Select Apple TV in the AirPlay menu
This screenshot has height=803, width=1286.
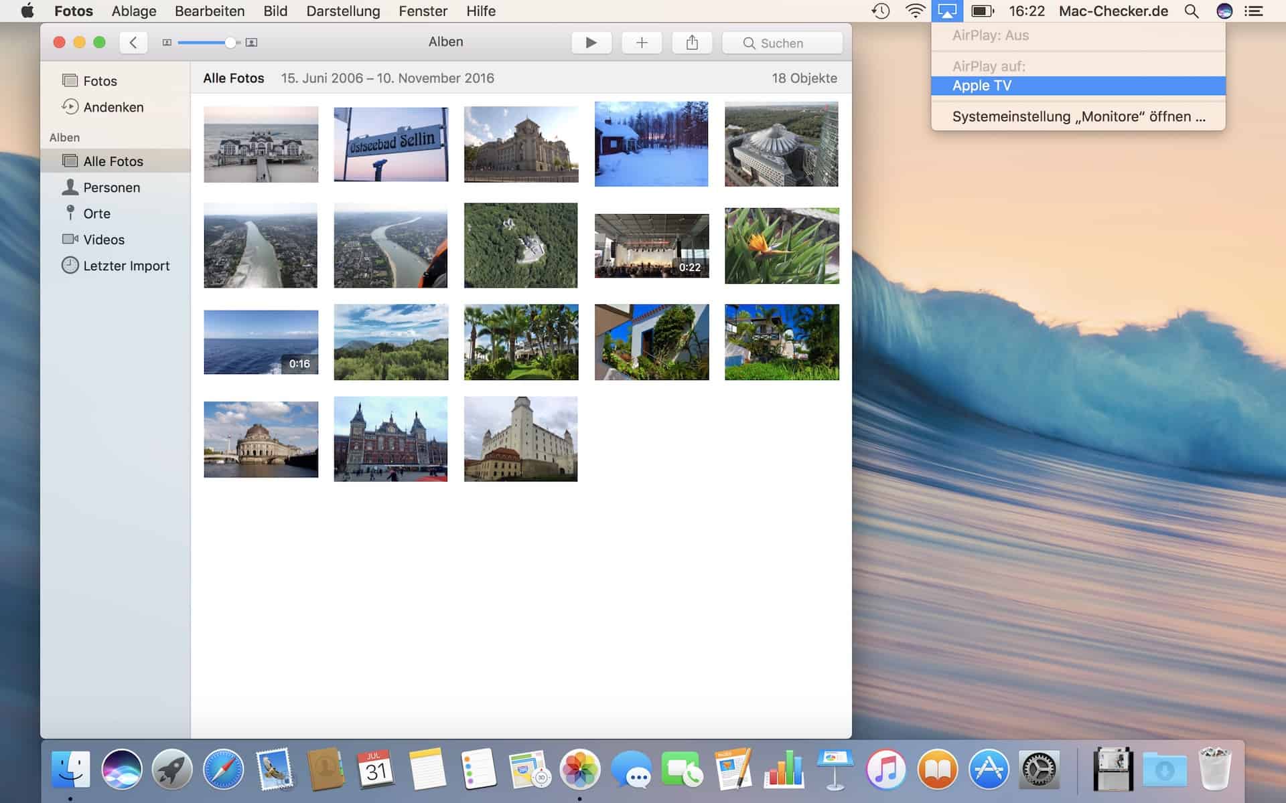point(1078,86)
